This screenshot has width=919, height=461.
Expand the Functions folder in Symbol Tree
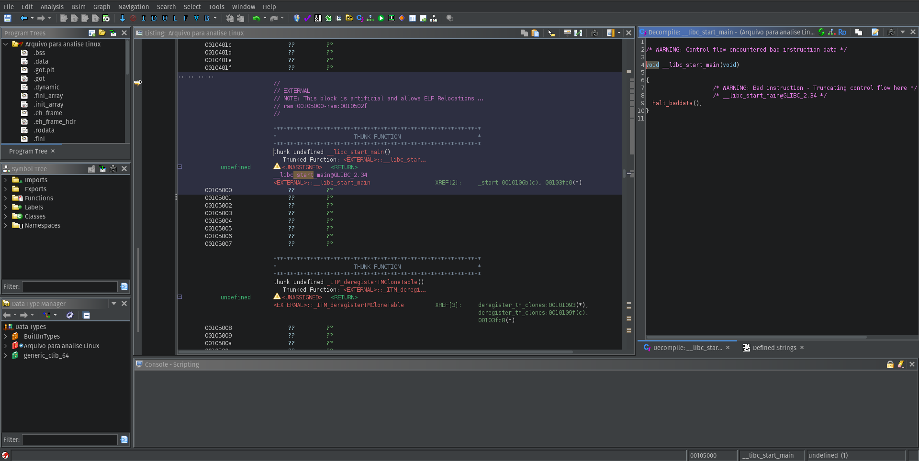[x=5, y=198]
